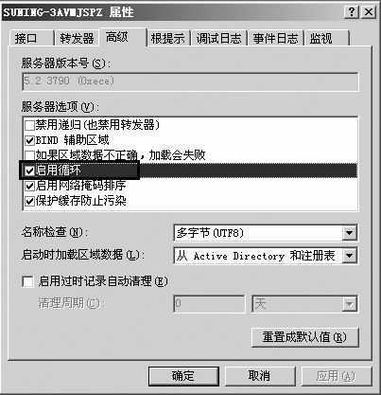Open the 转发器 tab
The image size is (381, 395).
(x=77, y=39)
